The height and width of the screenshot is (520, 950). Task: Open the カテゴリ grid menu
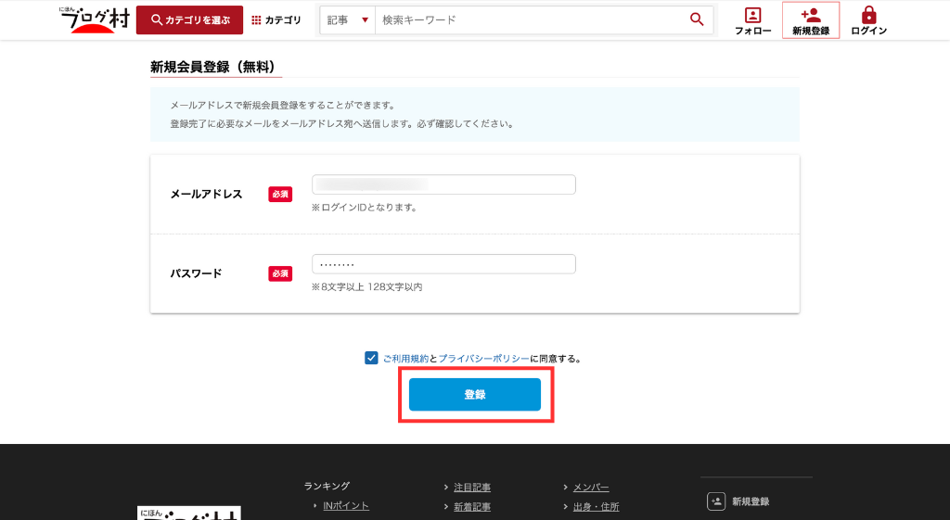point(276,20)
